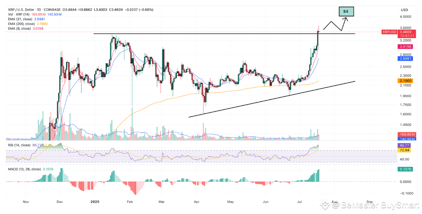Click the countdown timer 12:42:21

click(406, 35)
